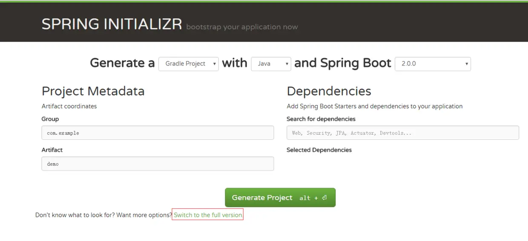Select the Project Metadata heading text
528x241 pixels.
[x=93, y=91]
